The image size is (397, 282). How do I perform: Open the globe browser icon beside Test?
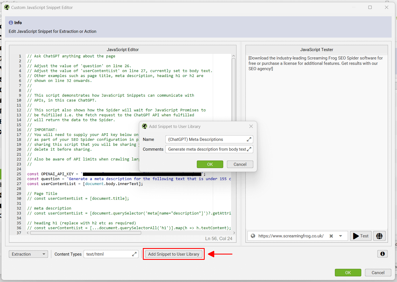click(379, 236)
